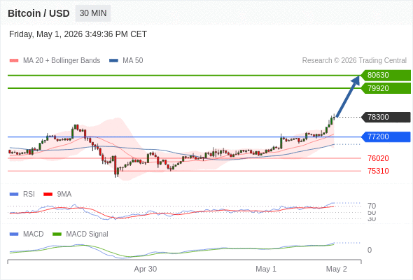Image resolution: width=413 pixels, height=280 pixels.
Task: Click the May 1 date axis label
Action: [266, 269]
